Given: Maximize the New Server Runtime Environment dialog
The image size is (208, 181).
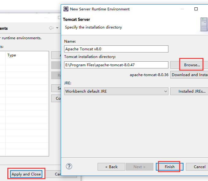Looking at the screenshot, I should point(196,9).
